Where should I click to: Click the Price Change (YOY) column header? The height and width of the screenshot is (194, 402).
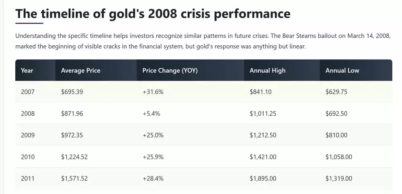170,71
